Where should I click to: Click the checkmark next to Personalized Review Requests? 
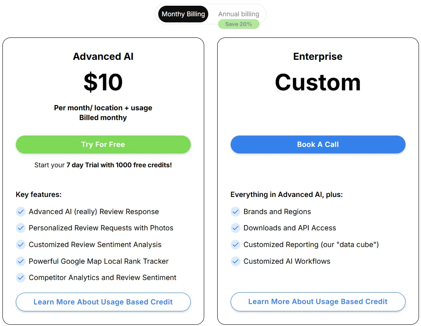click(x=21, y=228)
